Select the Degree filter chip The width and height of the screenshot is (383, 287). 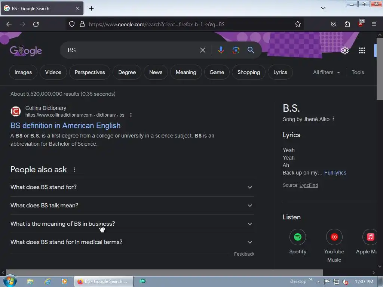(x=127, y=72)
